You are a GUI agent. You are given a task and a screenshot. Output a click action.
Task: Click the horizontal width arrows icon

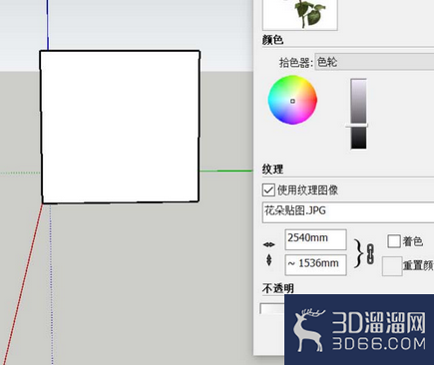[268, 244]
